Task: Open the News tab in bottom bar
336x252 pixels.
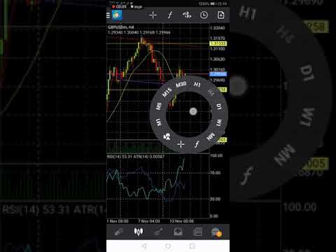Action: coord(197,232)
